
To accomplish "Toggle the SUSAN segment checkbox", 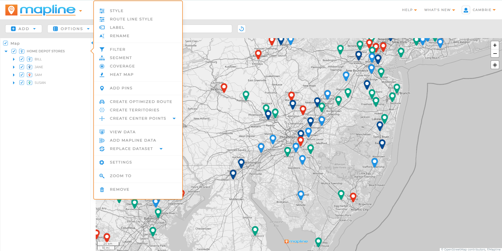I will tap(22, 83).
